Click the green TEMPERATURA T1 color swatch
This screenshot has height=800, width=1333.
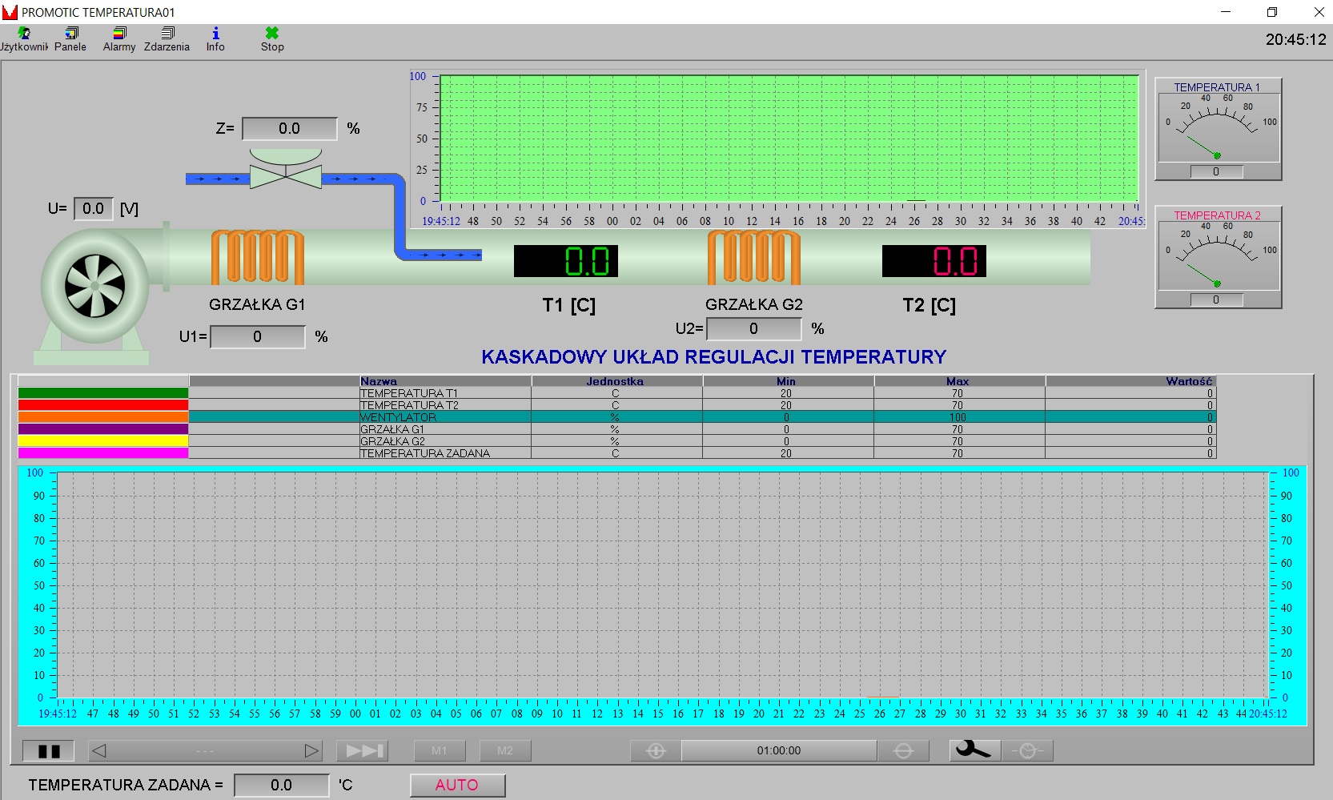(x=103, y=393)
